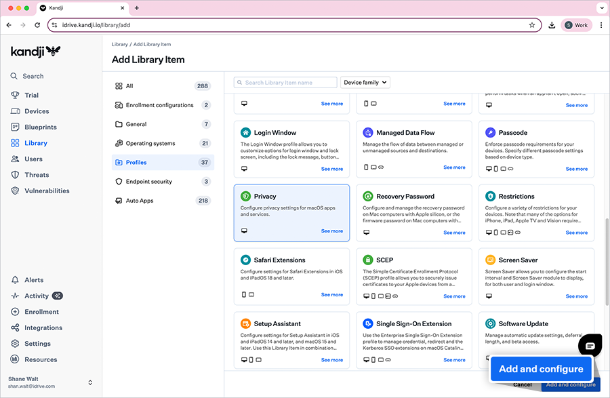
Task: Click See more on Recovery Password card
Action: pyautogui.click(x=454, y=233)
